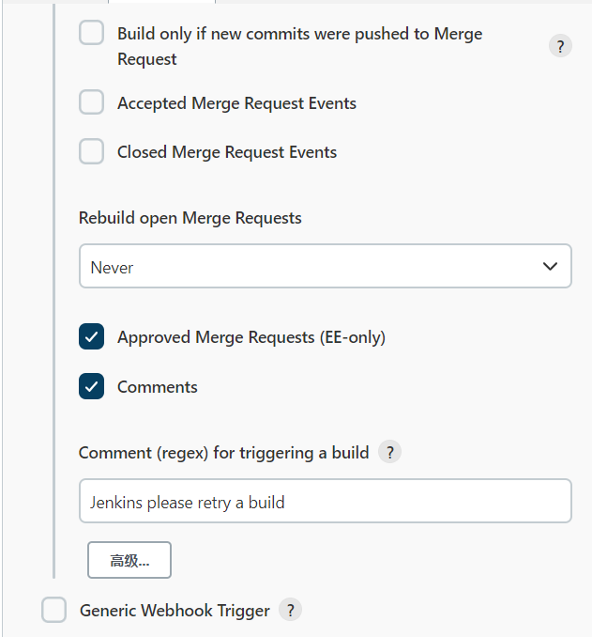The image size is (592, 637).
Task: Uncheck the Approved Merge Requests (EE-only) checkbox
Action: (x=91, y=337)
